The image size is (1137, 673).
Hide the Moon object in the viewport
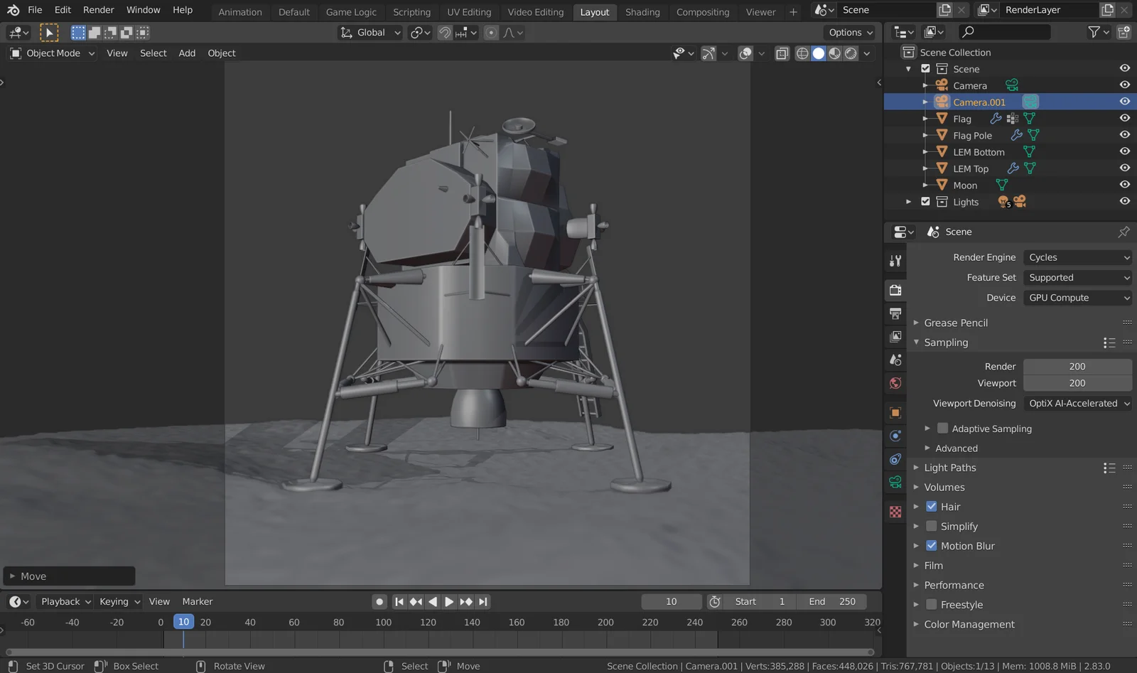click(x=1125, y=184)
